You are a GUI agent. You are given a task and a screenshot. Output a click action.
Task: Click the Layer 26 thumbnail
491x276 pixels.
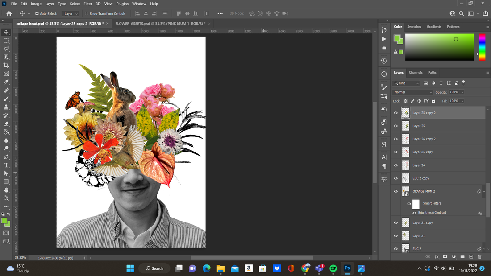point(405,165)
